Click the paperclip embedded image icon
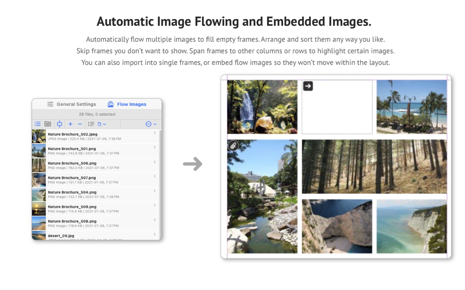465x290 pixels. coord(233,146)
